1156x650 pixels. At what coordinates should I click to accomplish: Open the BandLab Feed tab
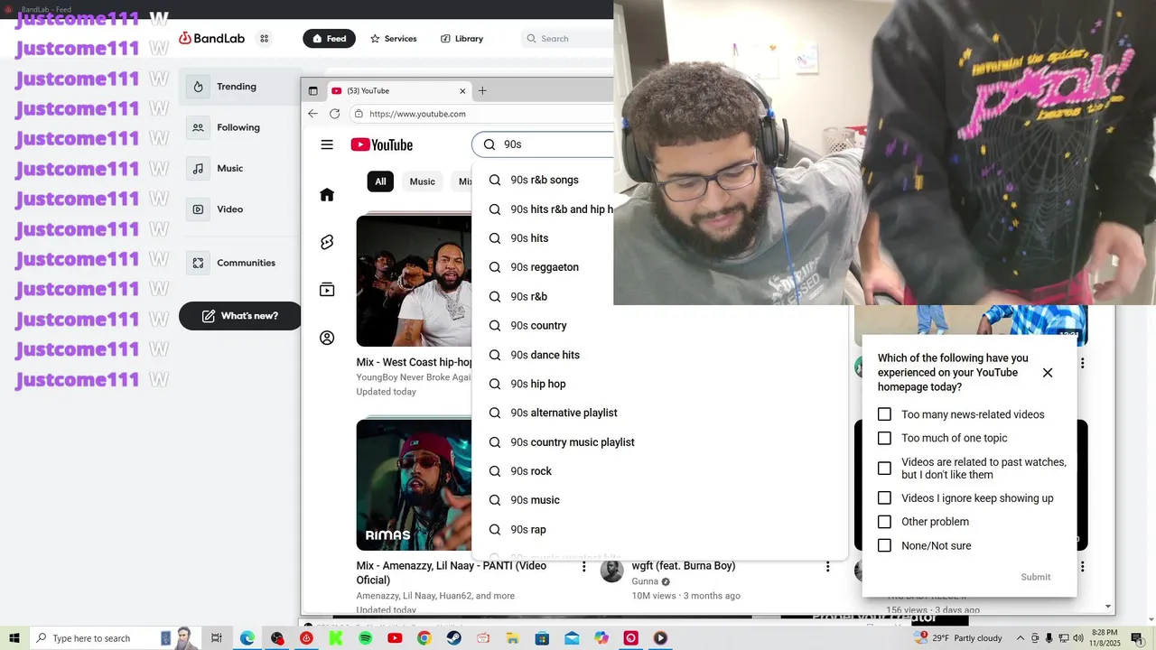coord(329,39)
